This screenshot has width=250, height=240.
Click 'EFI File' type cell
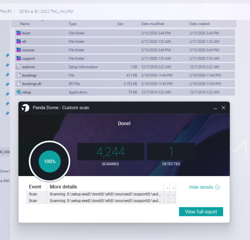(74, 84)
